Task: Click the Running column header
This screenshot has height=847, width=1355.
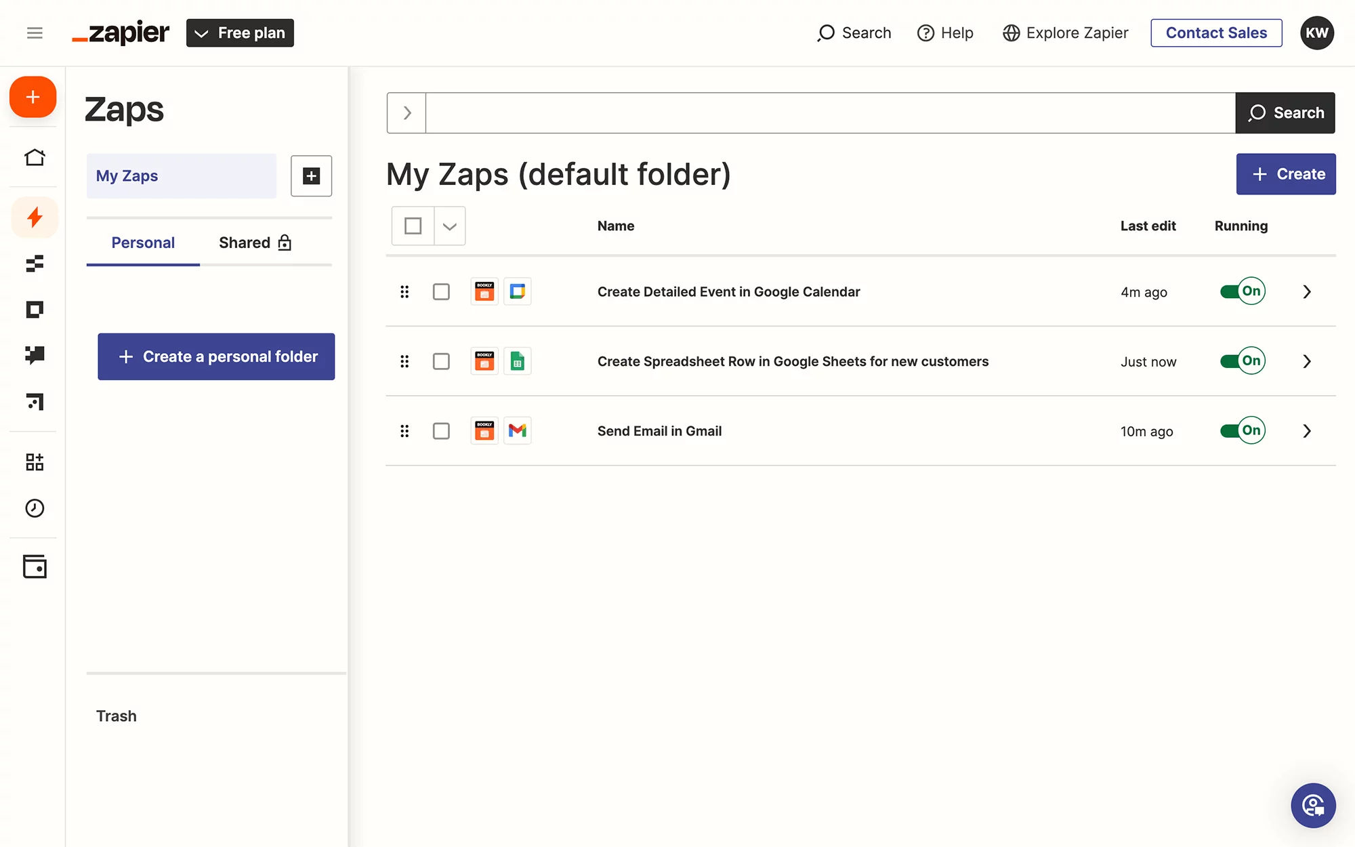Action: tap(1241, 226)
